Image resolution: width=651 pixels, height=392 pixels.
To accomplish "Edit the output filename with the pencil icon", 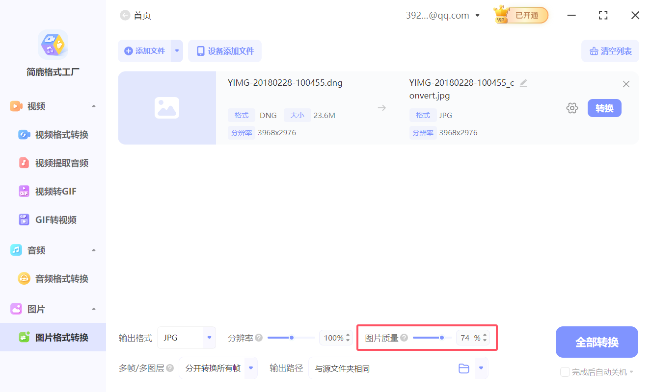I will 523,83.
